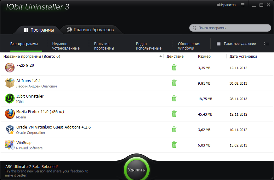Select the Обновления Windows filter tab

click(189, 46)
